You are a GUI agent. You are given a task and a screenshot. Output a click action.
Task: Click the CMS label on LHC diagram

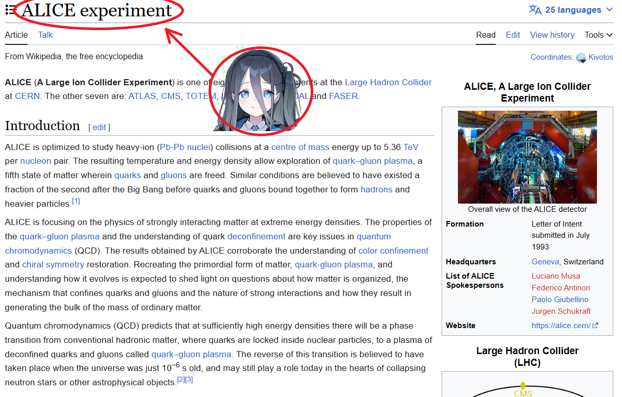(523, 393)
